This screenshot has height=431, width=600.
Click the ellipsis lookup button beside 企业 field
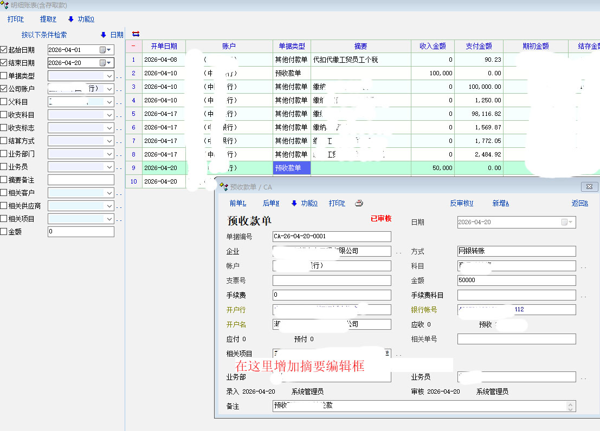pos(398,252)
